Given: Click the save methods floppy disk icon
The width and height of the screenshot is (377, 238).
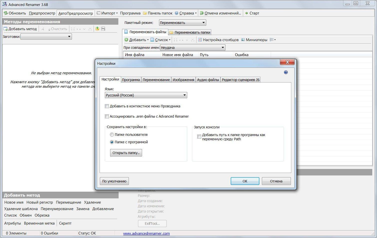Looking at the screenshot, I should pyautogui.click(x=103, y=29).
